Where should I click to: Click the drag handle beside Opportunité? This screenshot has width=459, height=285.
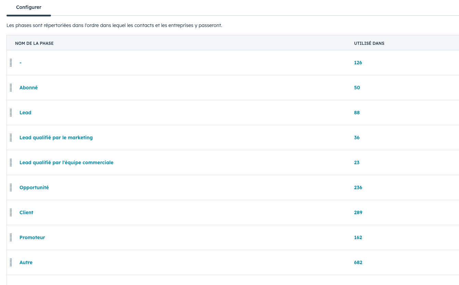coord(11,187)
